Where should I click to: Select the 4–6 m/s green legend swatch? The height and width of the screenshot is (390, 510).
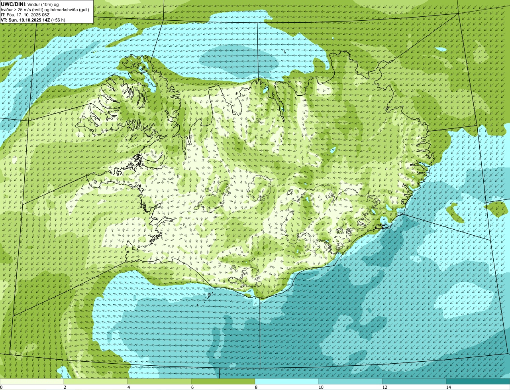coord(159,381)
